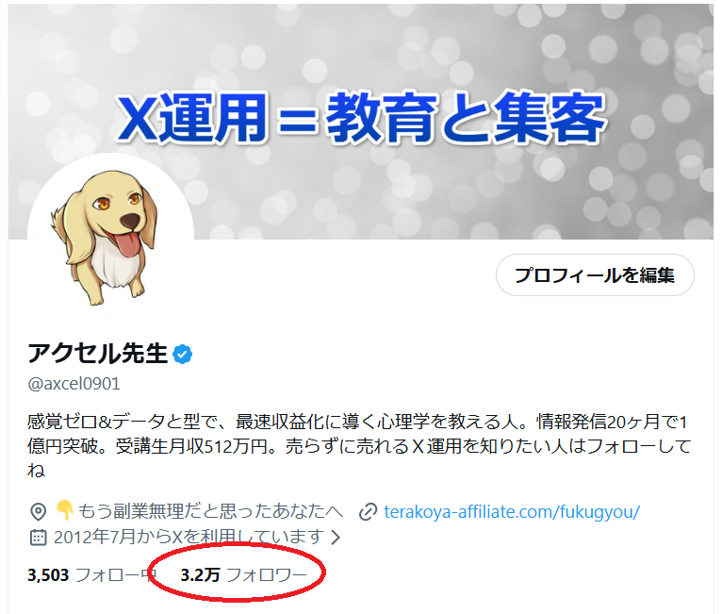
Task: Open the 3,503 フォロー中 list
Action: 92,574
